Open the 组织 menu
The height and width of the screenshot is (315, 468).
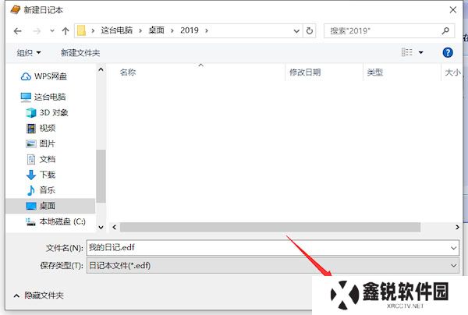point(29,53)
